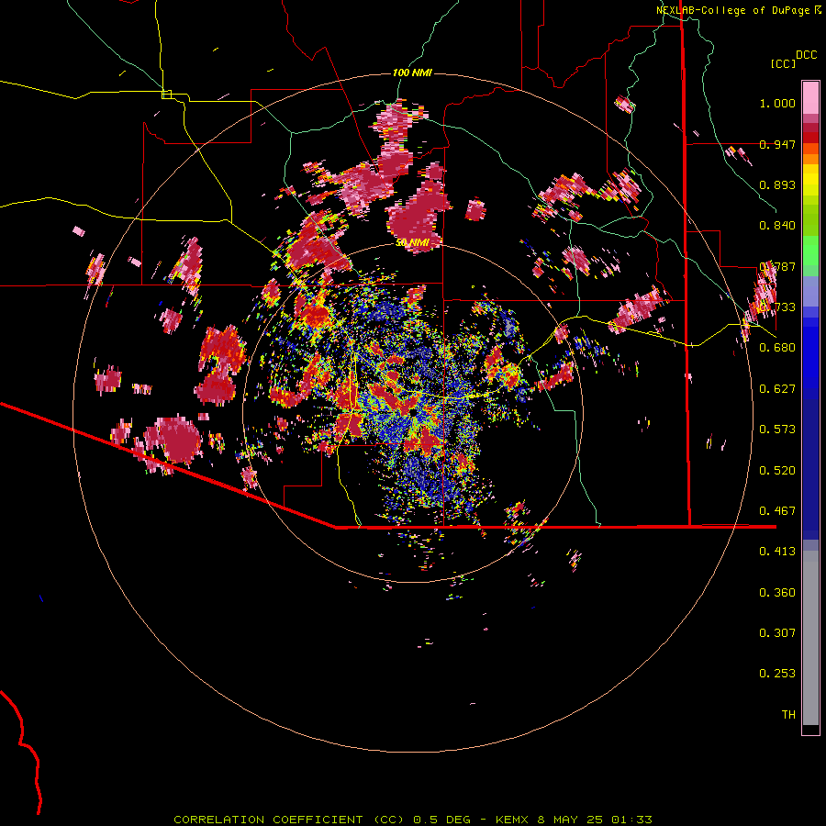Viewport: 826px width, 826px height.
Task: Select the 0.947 legend value
Action: pyautogui.click(x=777, y=144)
